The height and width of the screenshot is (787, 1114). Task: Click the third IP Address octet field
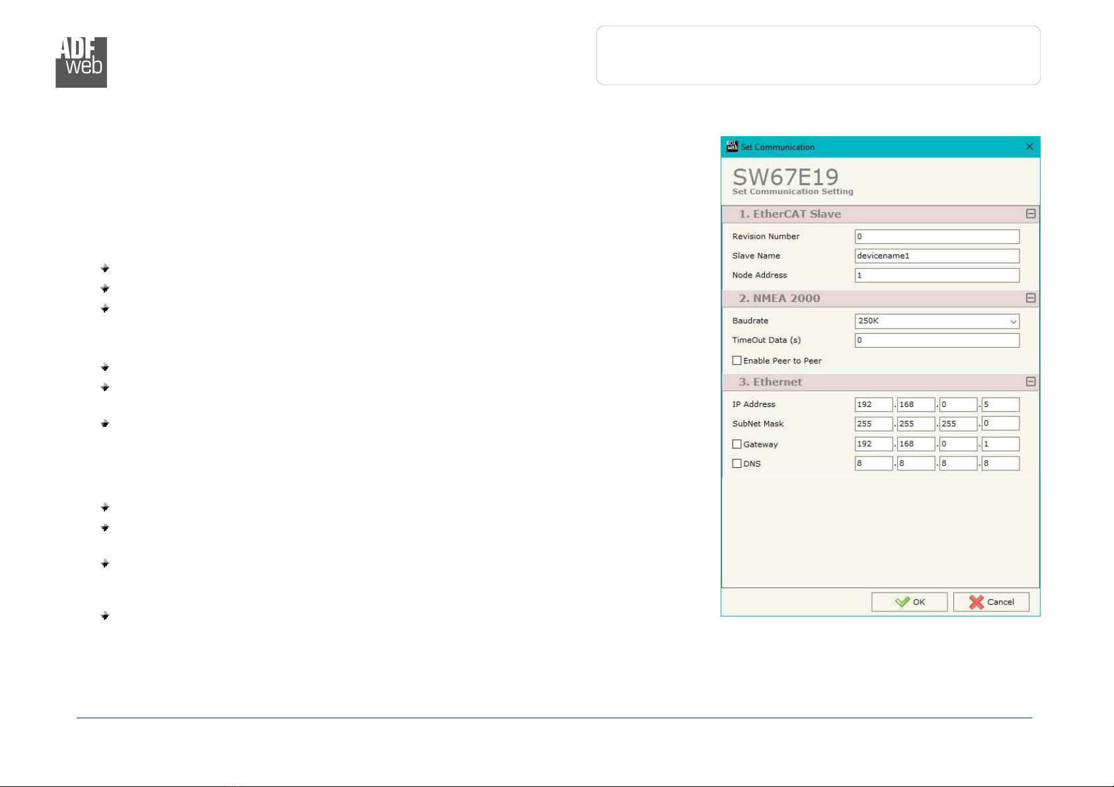click(x=958, y=404)
